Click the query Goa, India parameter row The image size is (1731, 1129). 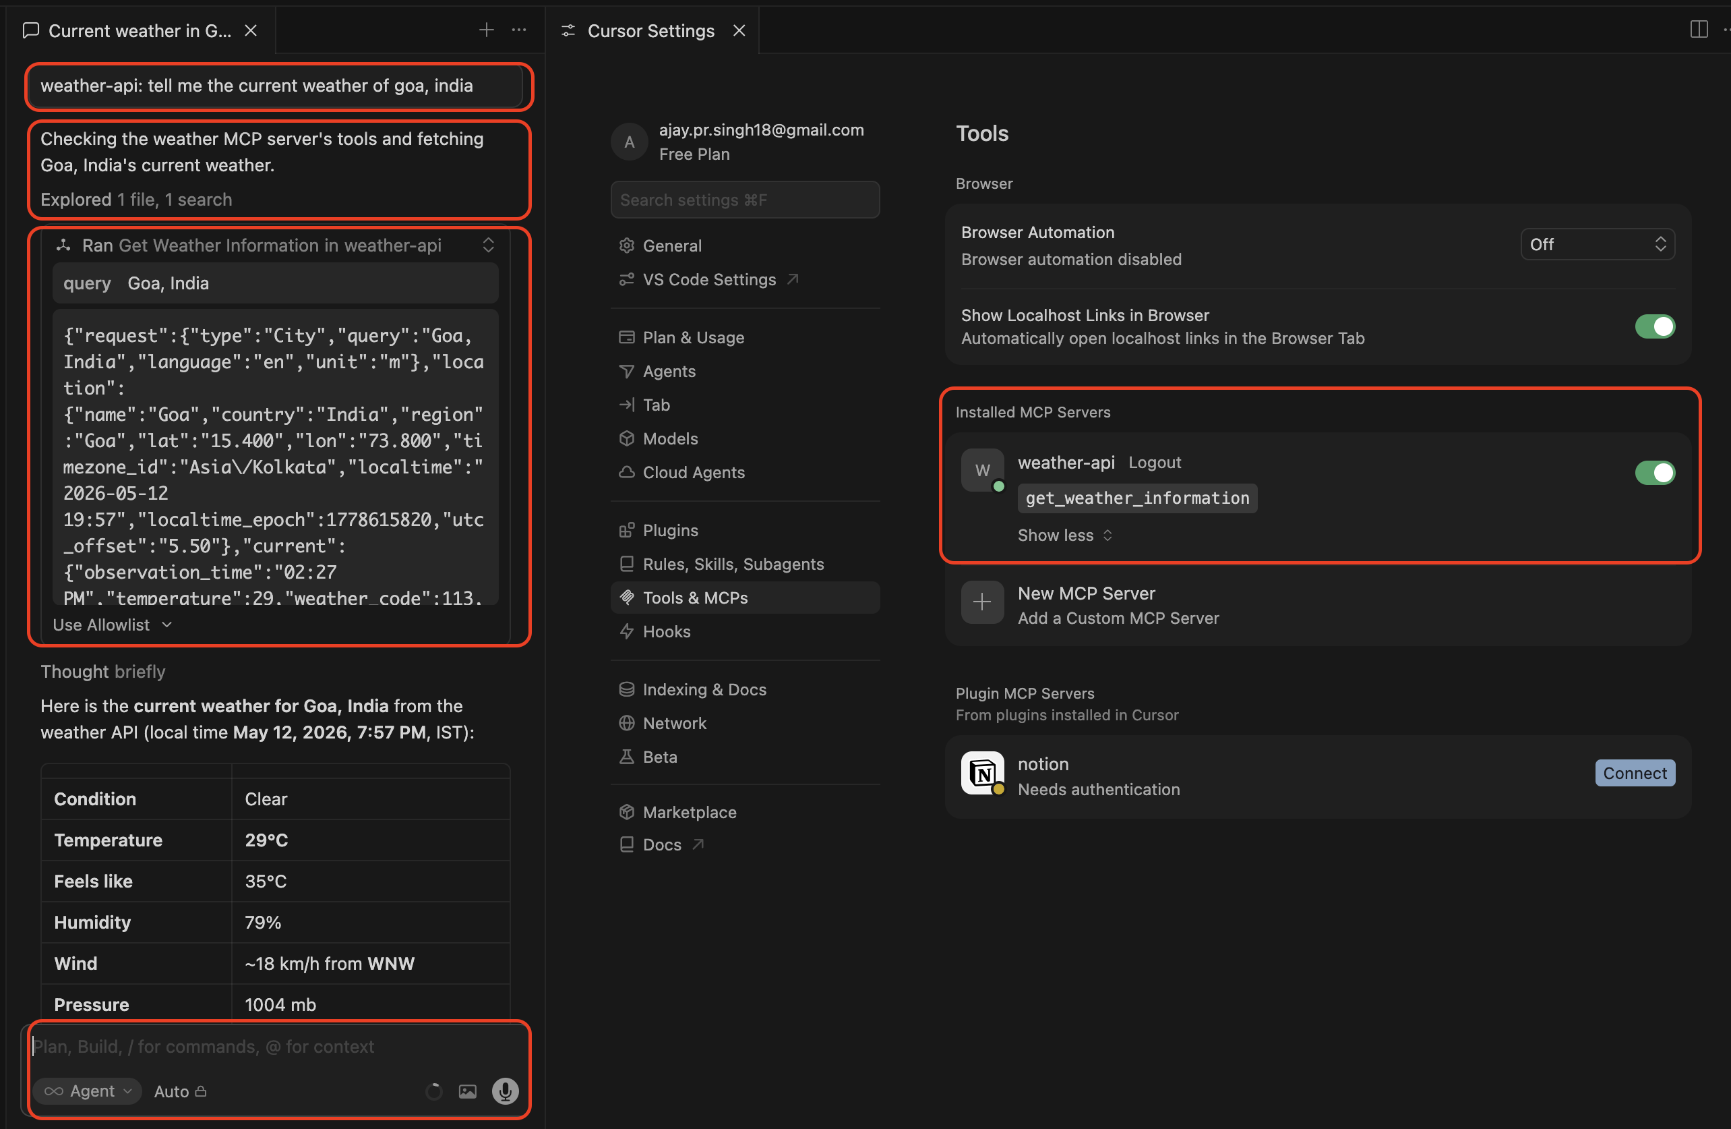[x=275, y=283]
